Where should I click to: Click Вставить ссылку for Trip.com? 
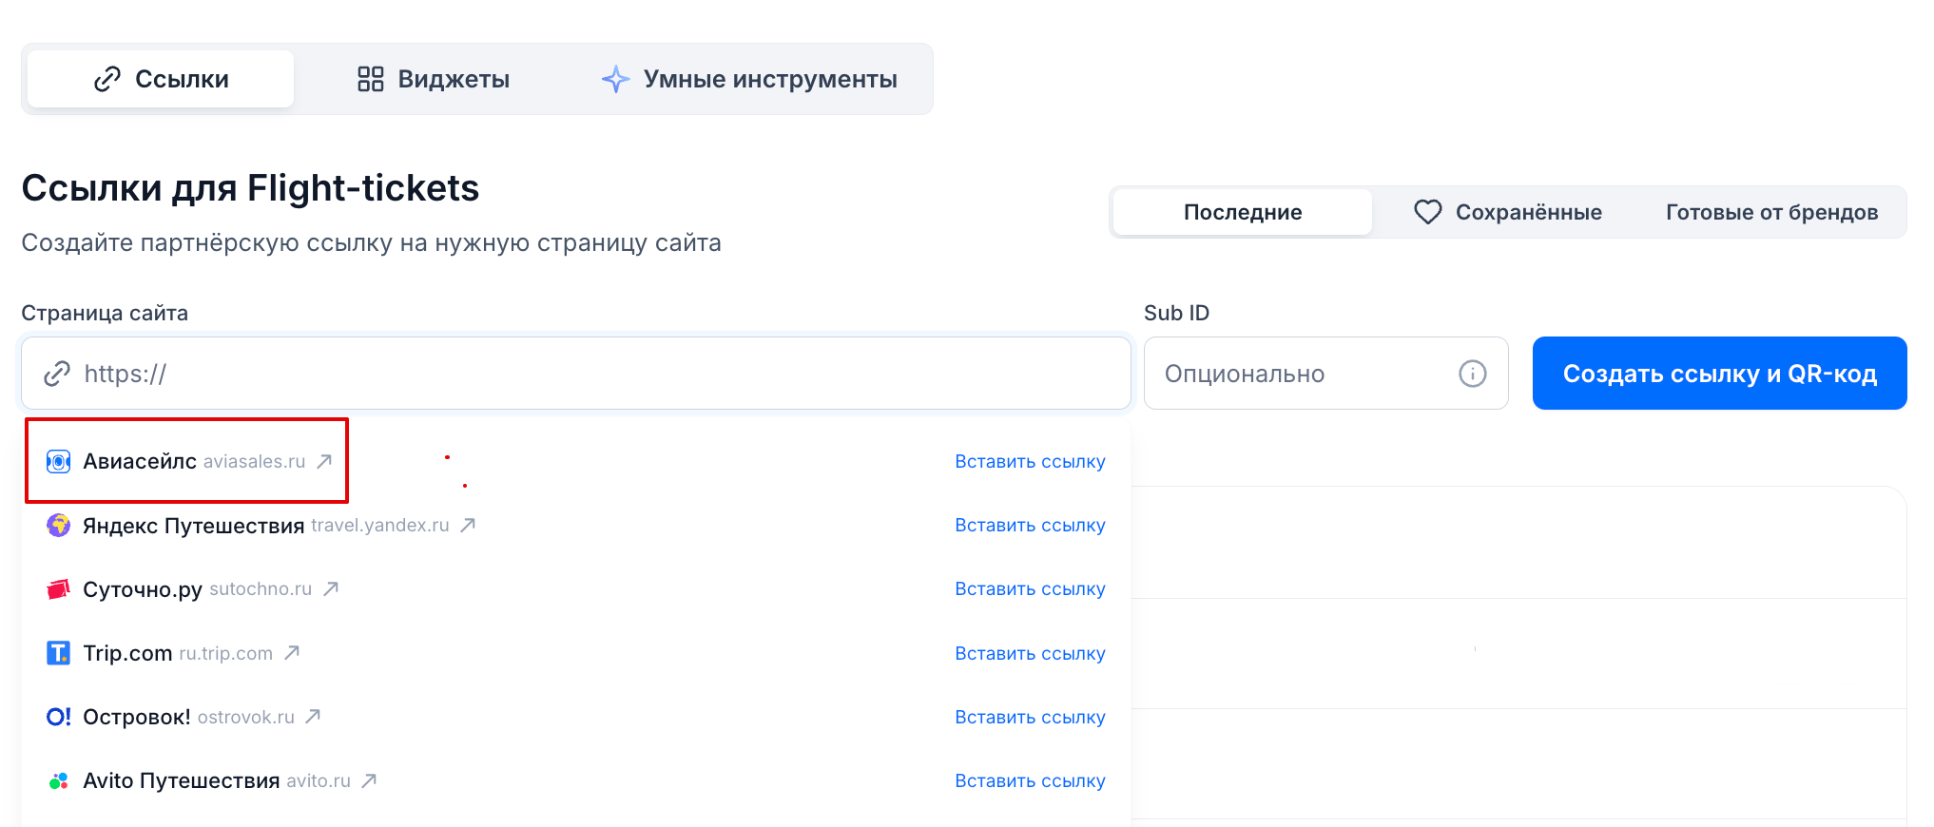1030,653
